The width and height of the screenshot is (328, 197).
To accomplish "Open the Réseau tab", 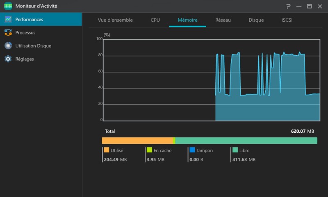I will [223, 20].
